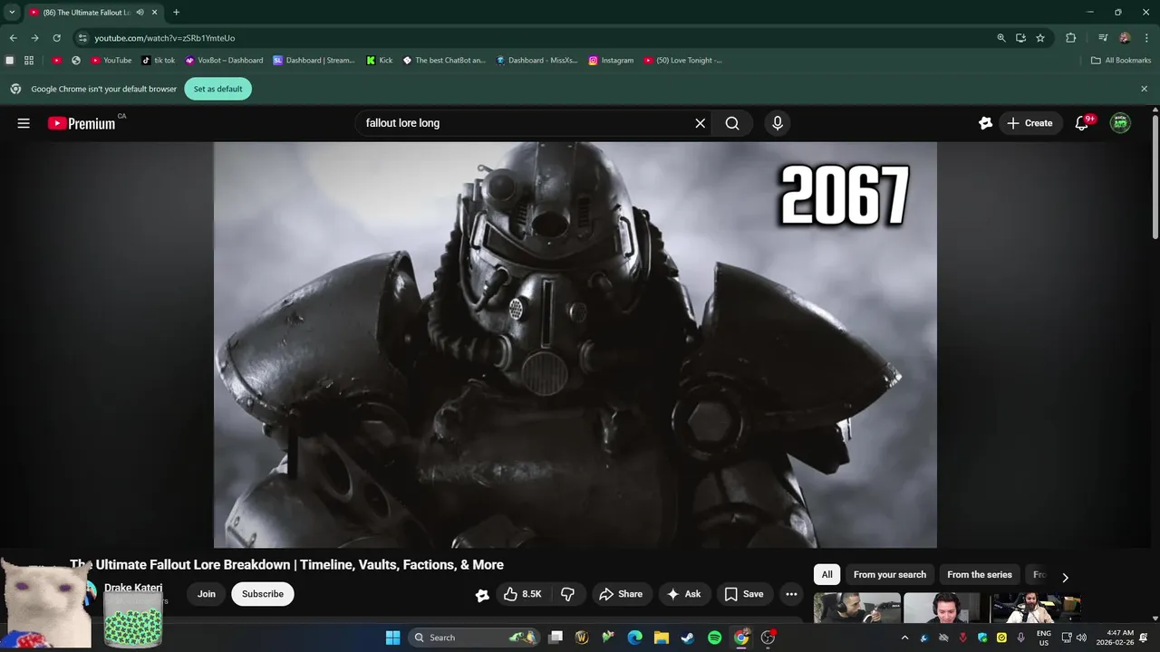View site information icon in address bar
Screen dimensions: 1160x652
pyautogui.click(x=82, y=38)
